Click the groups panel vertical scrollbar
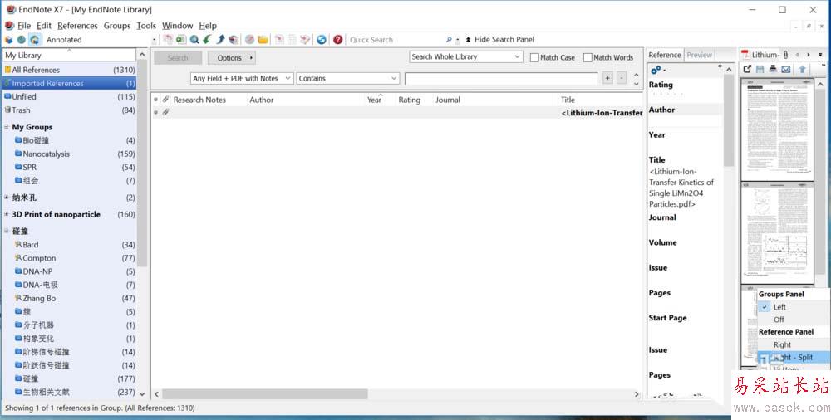The height and width of the screenshot is (420, 831). (x=142, y=164)
